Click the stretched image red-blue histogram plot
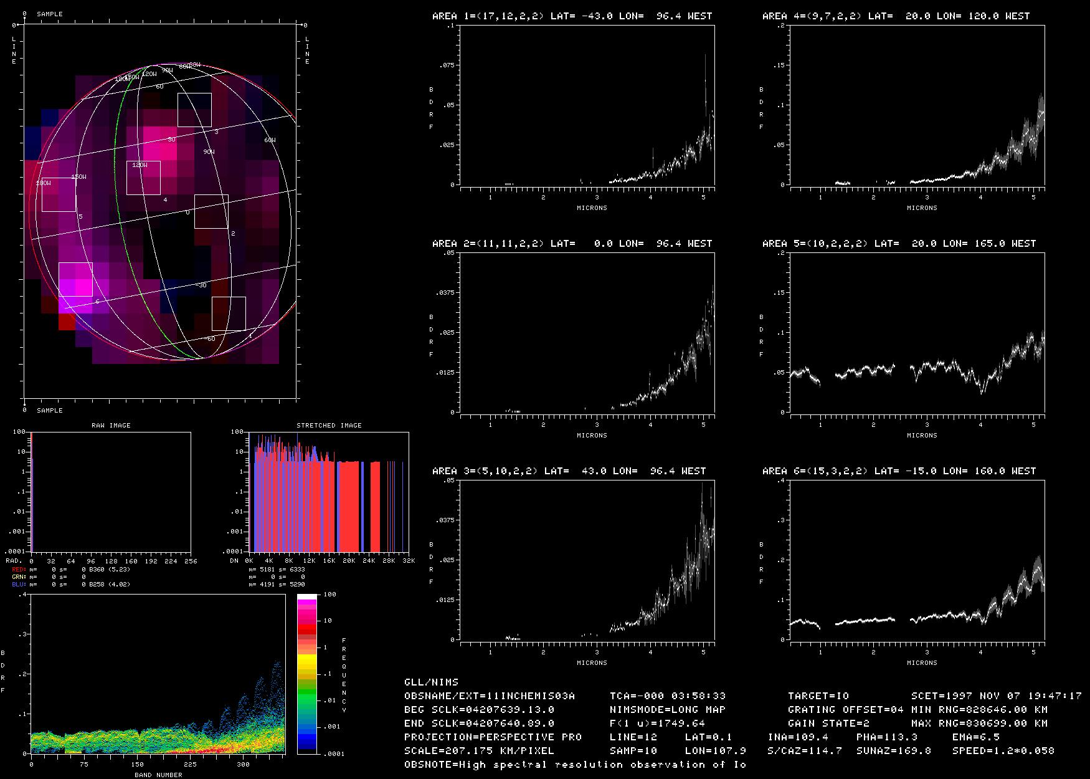Viewport: 1090px width, 779px height. coord(329,492)
